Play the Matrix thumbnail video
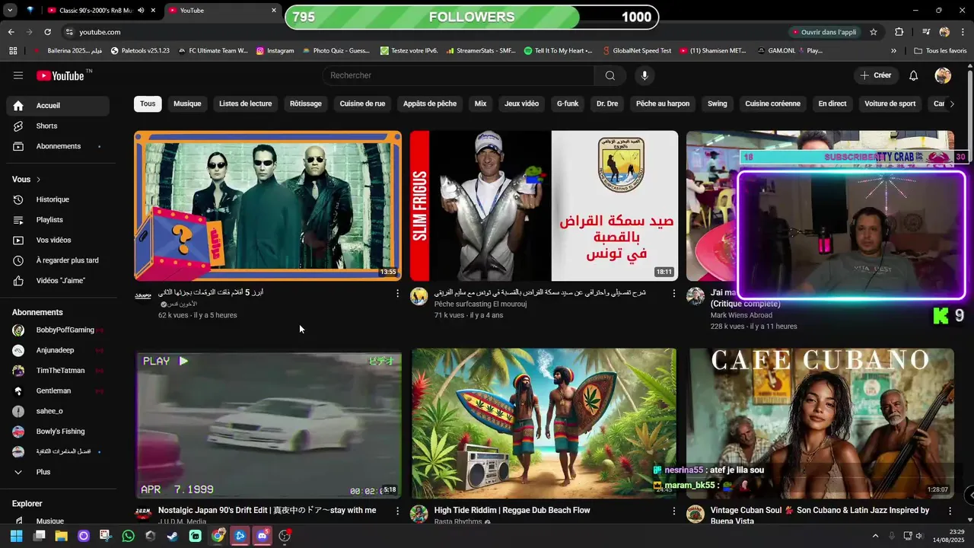 point(268,205)
